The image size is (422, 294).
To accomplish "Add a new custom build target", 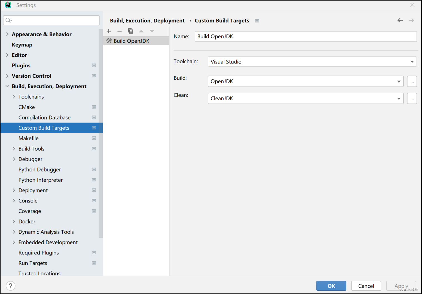I will [x=109, y=31].
